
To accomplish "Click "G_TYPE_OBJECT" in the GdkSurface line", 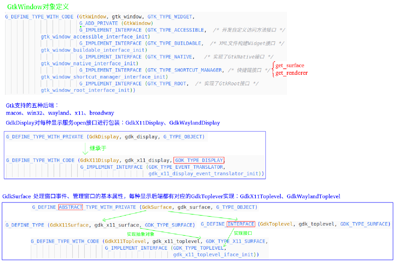I will [x=236, y=207].
